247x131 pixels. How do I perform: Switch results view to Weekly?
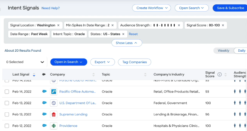[x=223, y=51]
